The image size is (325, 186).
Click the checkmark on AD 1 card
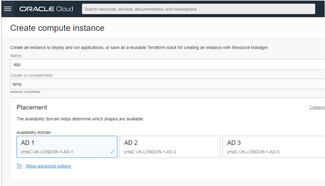pyautogui.click(x=112, y=152)
